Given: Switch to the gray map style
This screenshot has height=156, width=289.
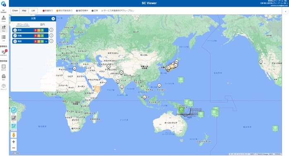Looking at the screenshot, I should click(x=14, y=118).
